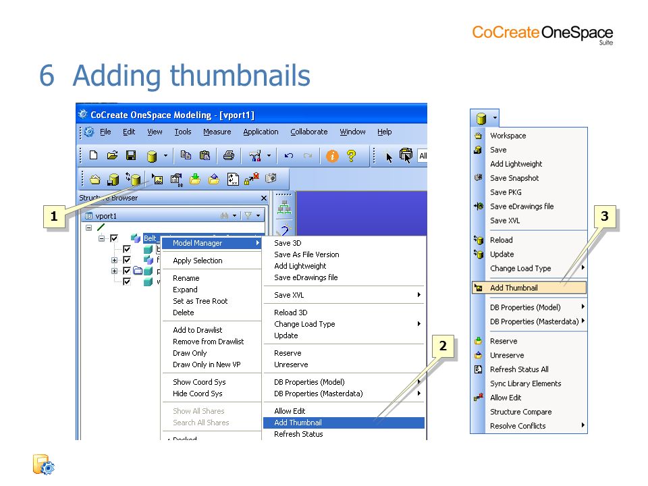Open the File menu
The image size is (648, 486).
pos(105,132)
